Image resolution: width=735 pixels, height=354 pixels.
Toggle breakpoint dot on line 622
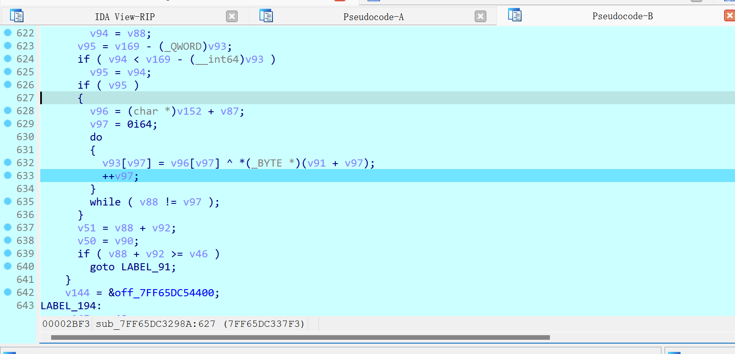click(8, 33)
